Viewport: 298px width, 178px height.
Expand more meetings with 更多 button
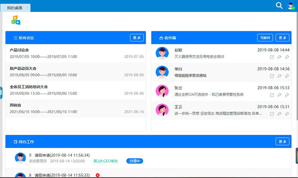tap(137, 38)
